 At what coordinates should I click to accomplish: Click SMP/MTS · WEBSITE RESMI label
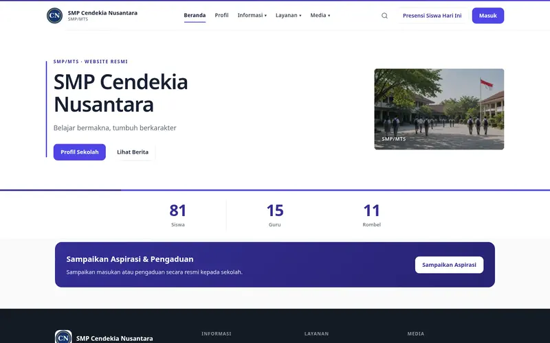pos(91,61)
